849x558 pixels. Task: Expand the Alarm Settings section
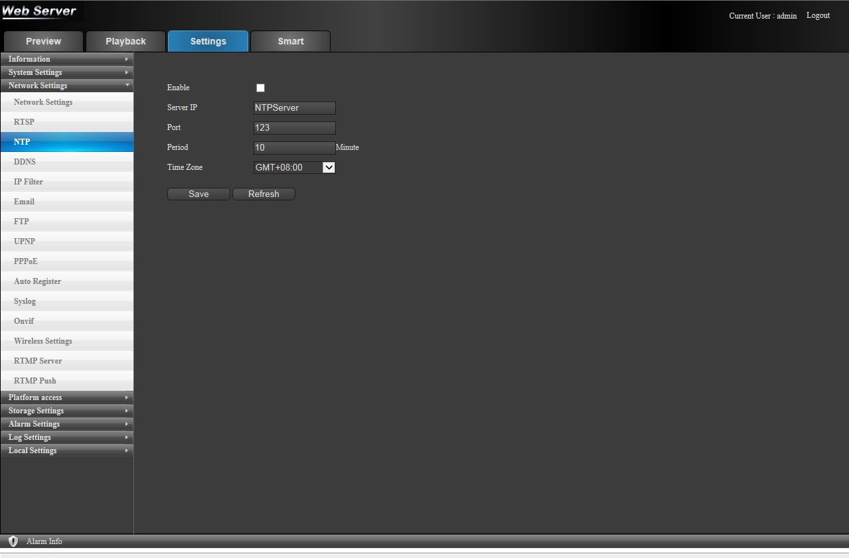coord(66,424)
